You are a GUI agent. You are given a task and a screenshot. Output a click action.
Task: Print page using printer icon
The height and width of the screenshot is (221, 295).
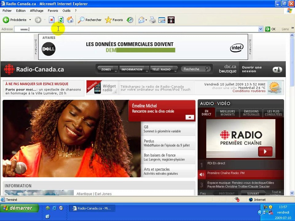coord(153,20)
